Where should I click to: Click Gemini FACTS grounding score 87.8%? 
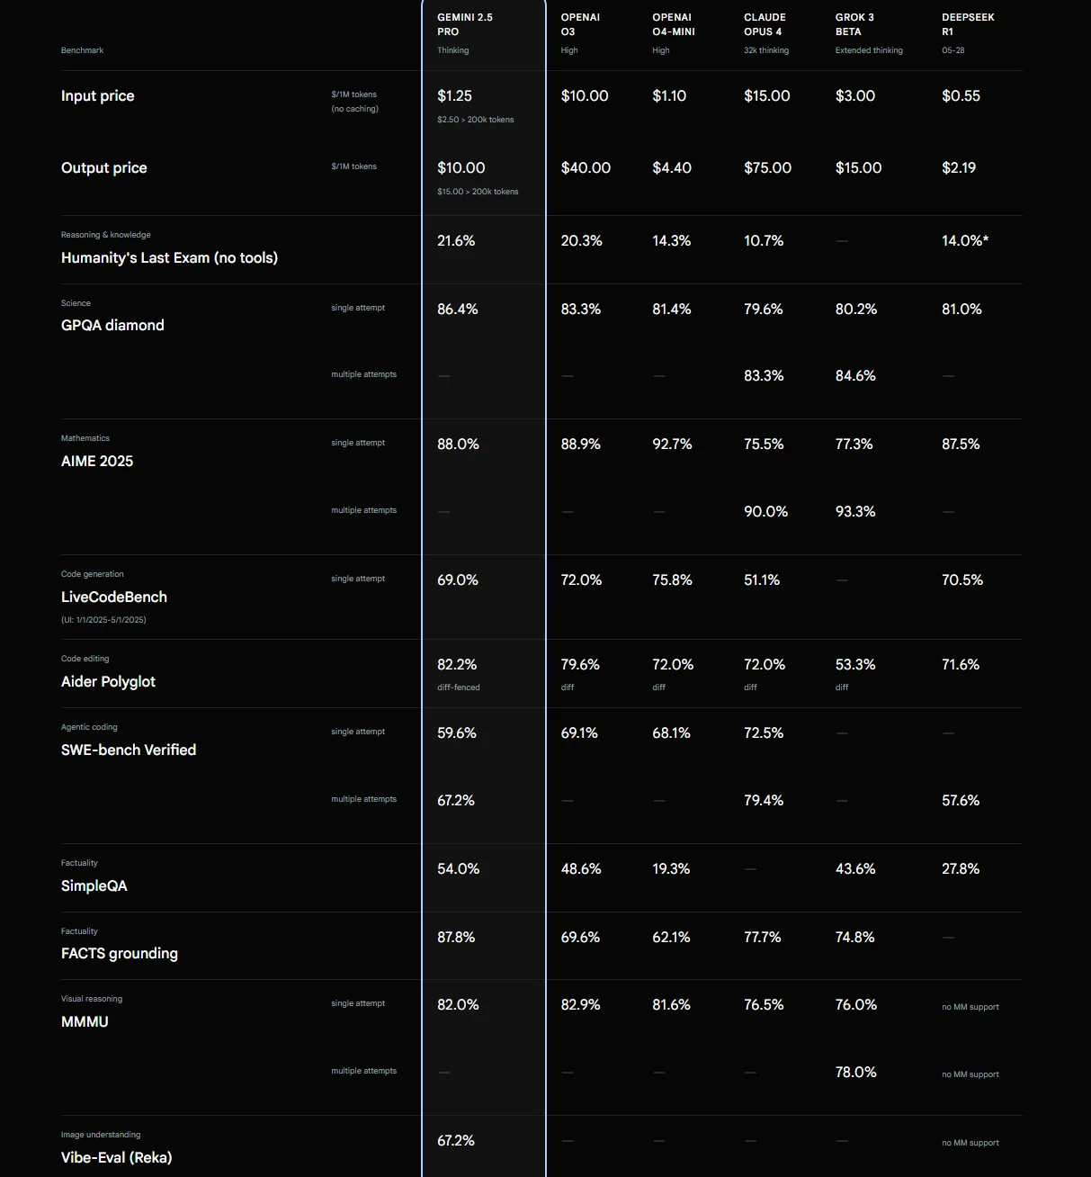(x=456, y=937)
